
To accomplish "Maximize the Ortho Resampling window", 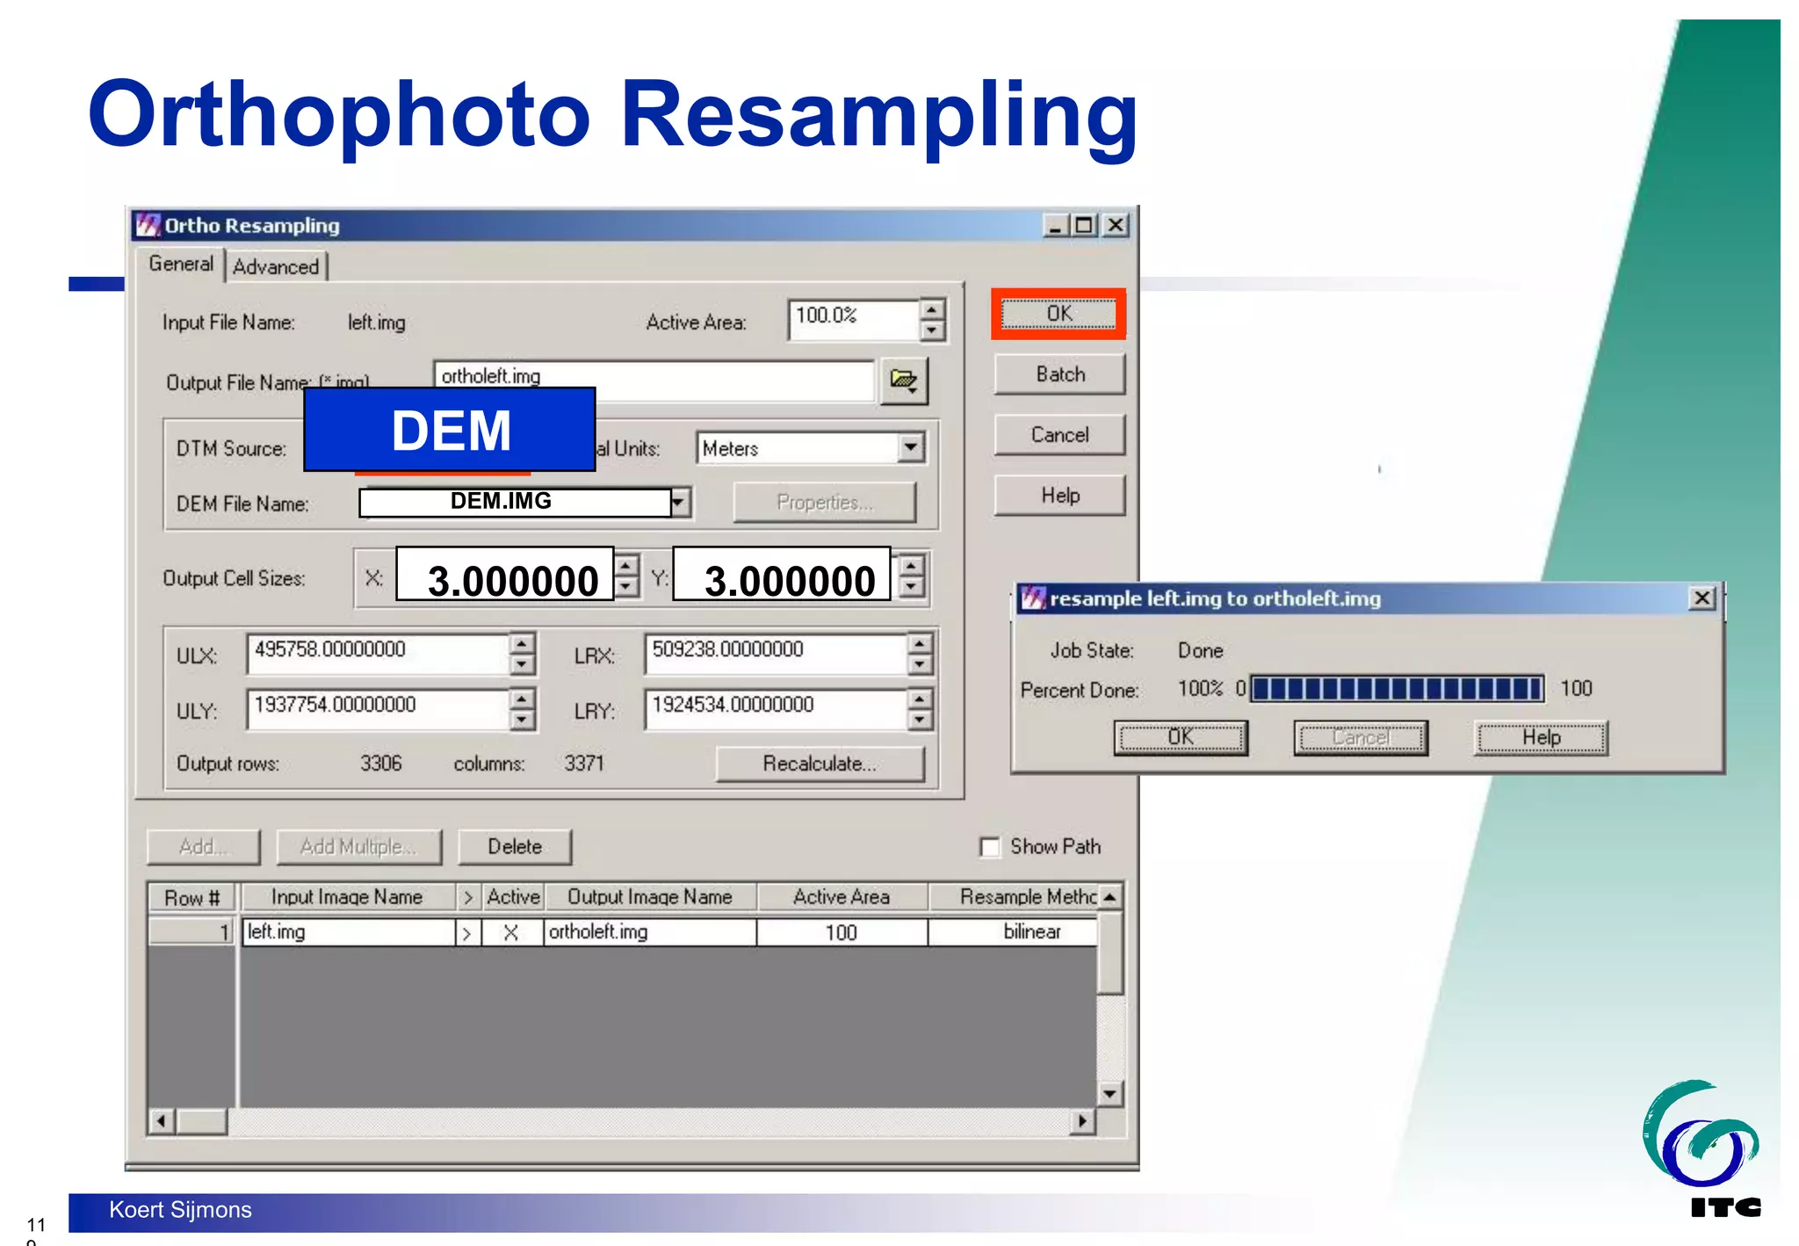I will pyautogui.click(x=1085, y=226).
